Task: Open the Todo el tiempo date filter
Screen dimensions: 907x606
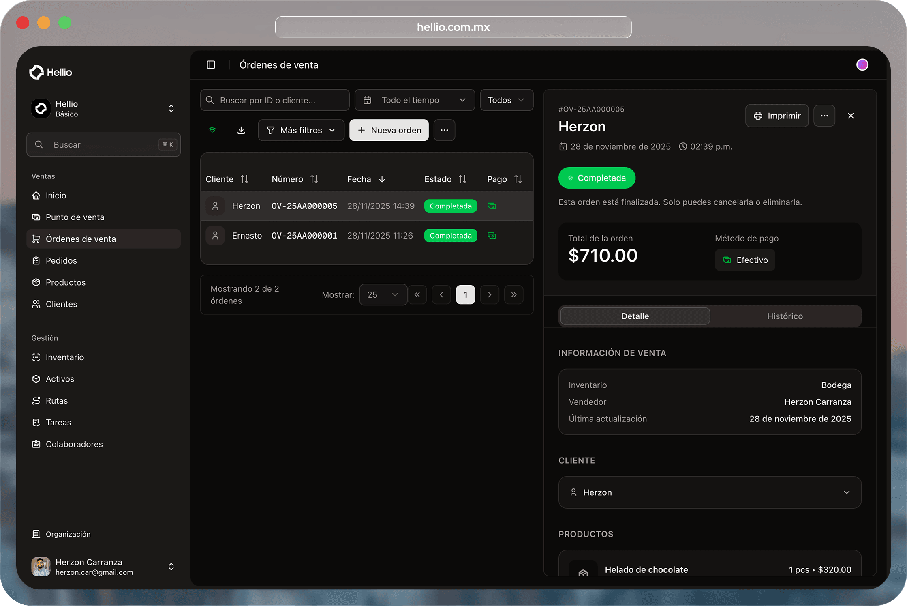Action: (x=414, y=100)
